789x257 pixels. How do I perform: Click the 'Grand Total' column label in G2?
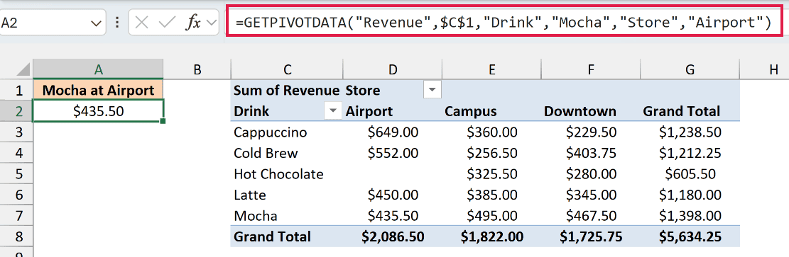click(x=681, y=111)
